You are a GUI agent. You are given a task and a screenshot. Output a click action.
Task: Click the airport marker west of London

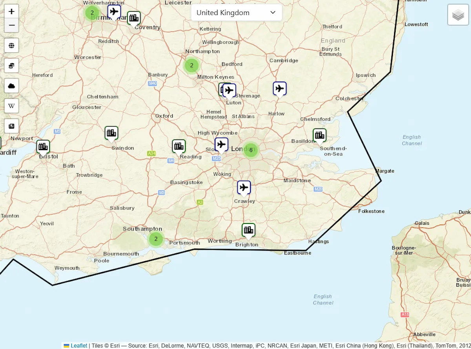tap(221, 144)
